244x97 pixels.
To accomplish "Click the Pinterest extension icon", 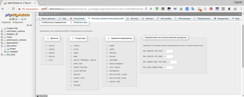I will point(211,9).
